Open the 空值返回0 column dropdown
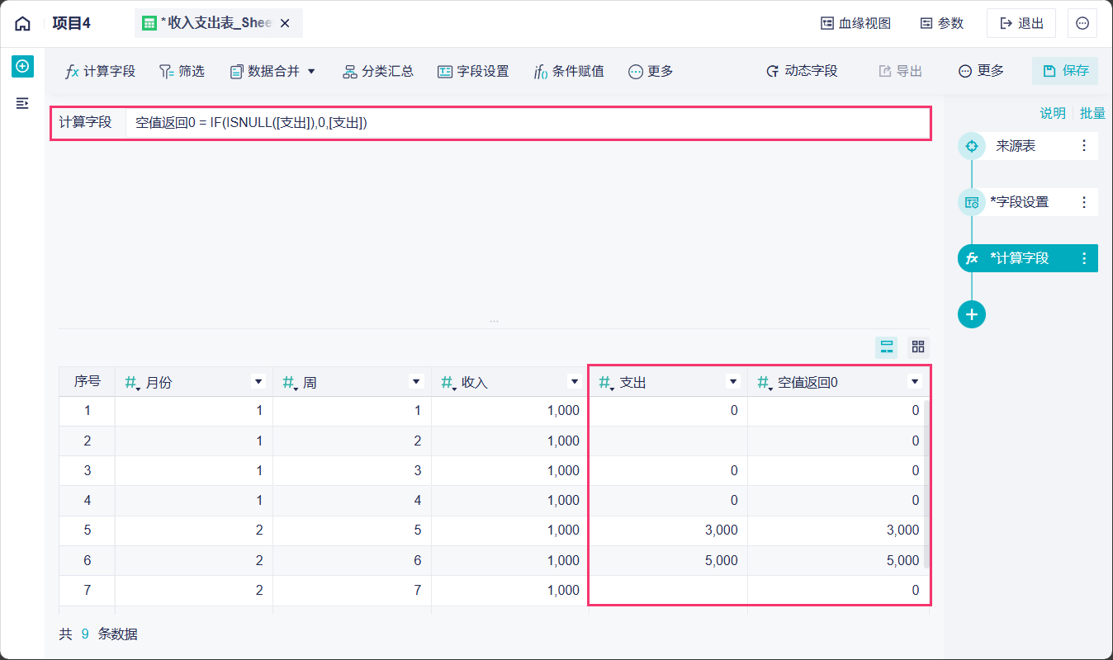The width and height of the screenshot is (1113, 660). pos(914,381)
